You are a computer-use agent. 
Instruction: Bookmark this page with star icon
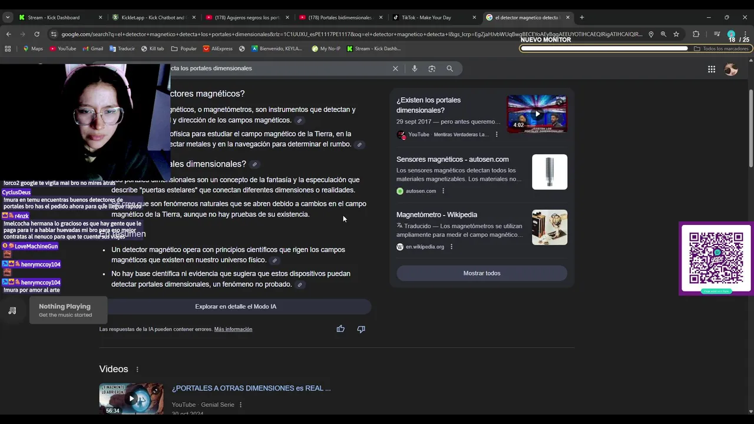676,34
